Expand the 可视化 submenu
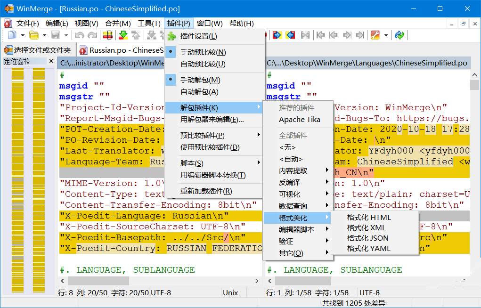This screenshot has height=308, width=481. pos(292,195)
